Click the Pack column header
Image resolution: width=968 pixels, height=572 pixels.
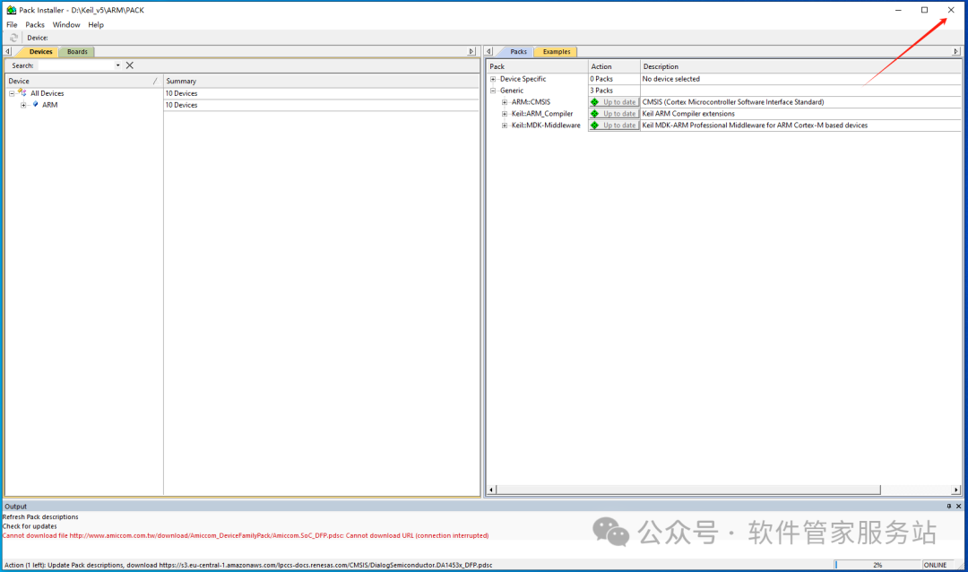tap(538, 66)
